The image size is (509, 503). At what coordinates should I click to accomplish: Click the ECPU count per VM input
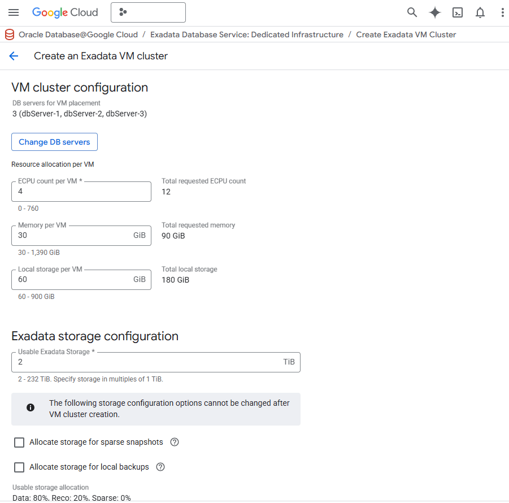pos(81,192)
